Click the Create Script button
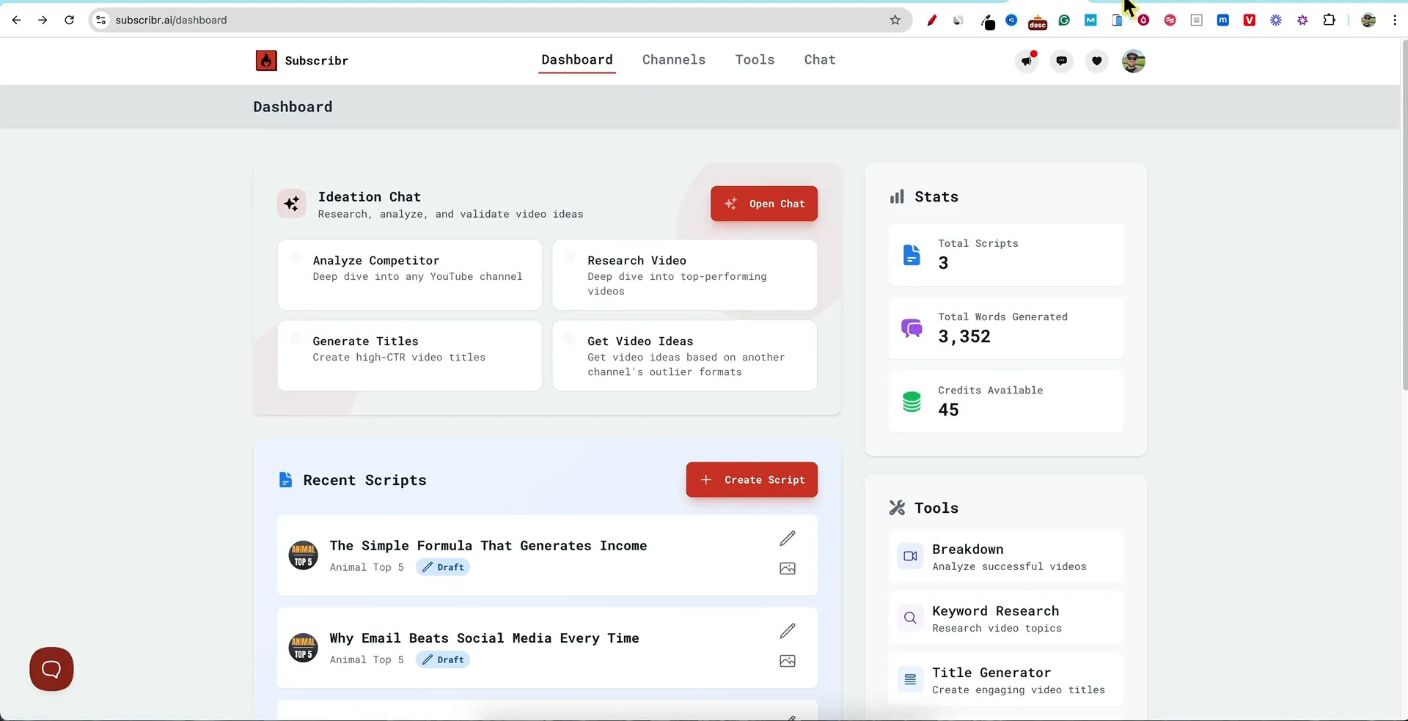Image resolution: width=1408 pixels, height=721 pixels. coord(752,480)
